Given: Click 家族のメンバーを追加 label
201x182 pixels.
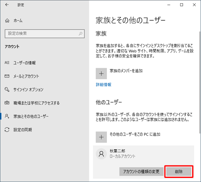Looking at the screenshot, I should click(x=126, y=71).
